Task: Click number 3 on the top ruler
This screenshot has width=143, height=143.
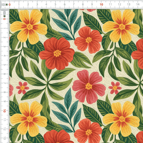Action: 37,4
